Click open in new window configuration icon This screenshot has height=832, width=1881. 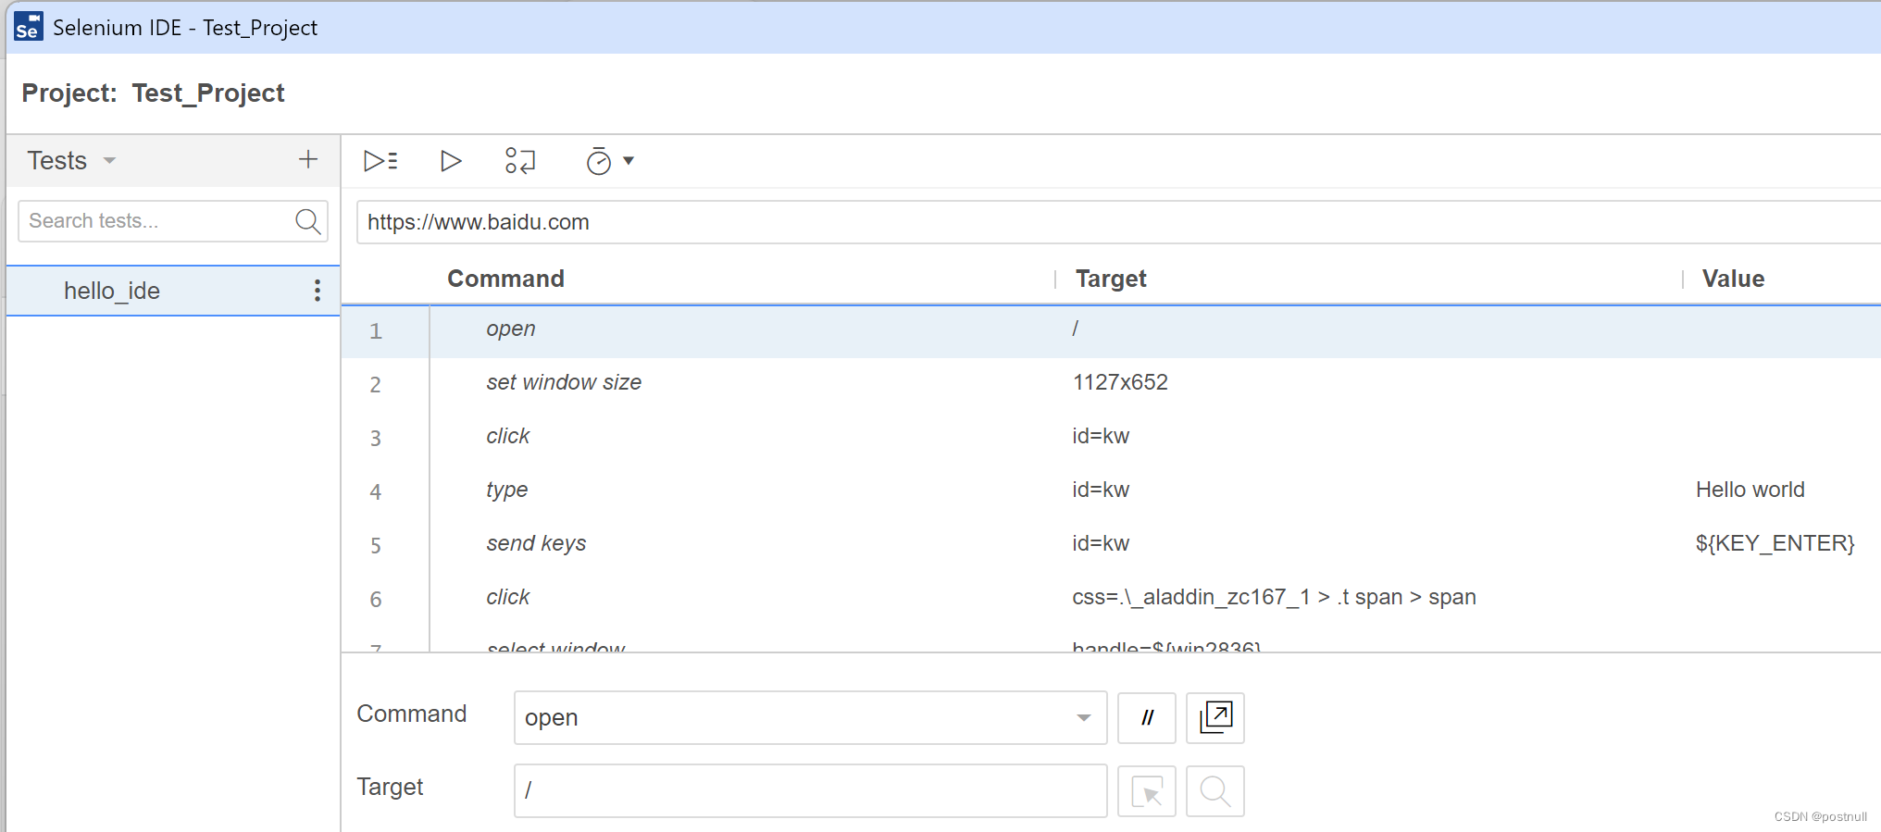pos(1215,717)
